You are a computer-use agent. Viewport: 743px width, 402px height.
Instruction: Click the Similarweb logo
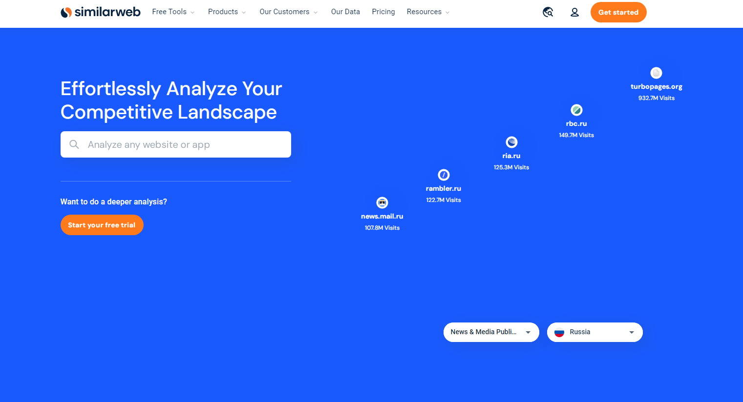[101, 12]
